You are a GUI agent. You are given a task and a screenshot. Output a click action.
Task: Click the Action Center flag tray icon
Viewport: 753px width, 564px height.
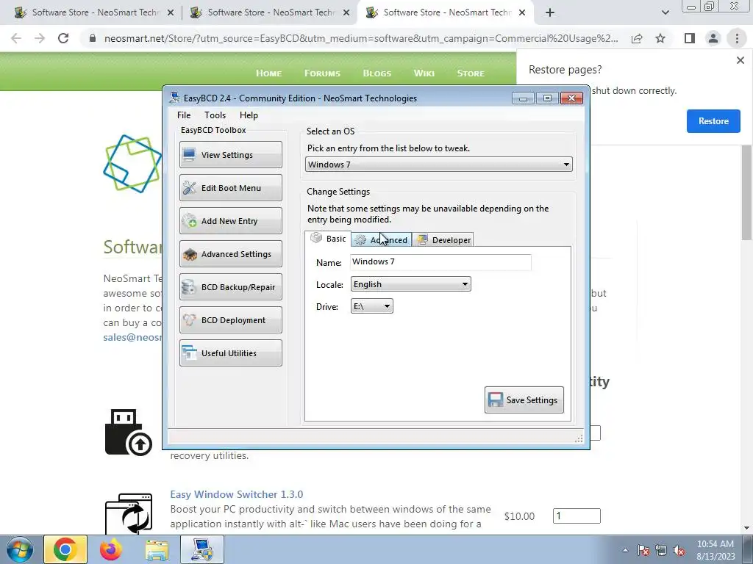643,550
